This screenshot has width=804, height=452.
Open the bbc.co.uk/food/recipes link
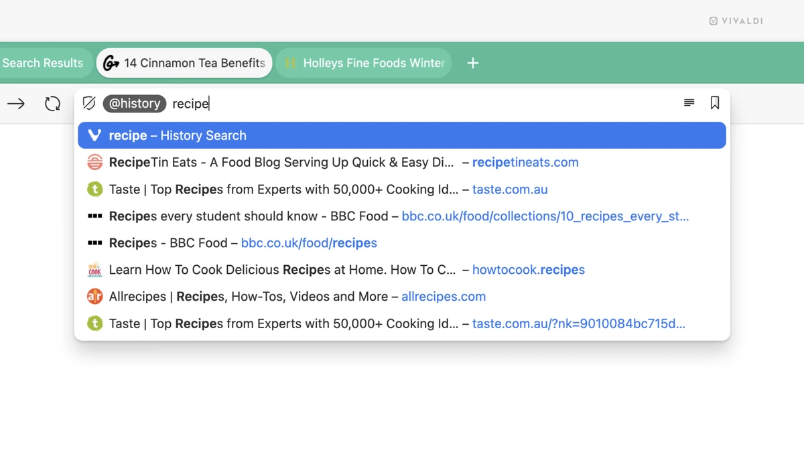[309, 242]
